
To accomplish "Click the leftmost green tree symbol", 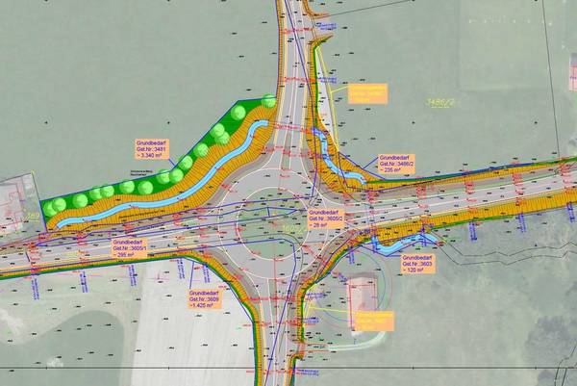I will (50, 208).
